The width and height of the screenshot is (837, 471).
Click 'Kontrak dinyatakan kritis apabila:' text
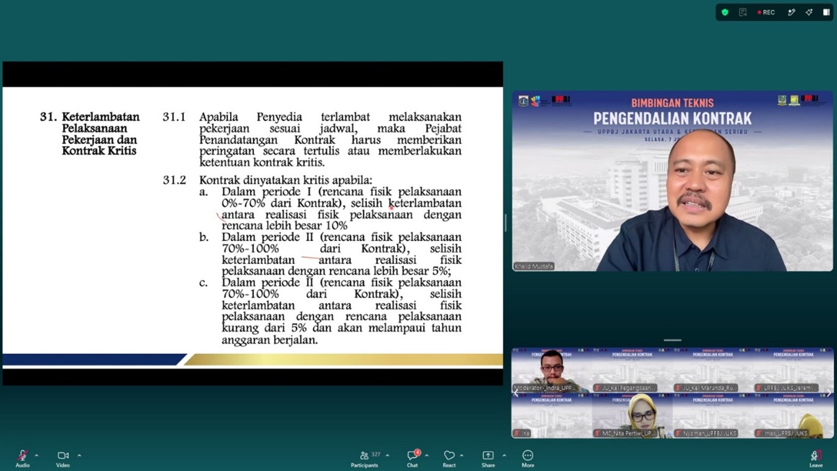286,180
